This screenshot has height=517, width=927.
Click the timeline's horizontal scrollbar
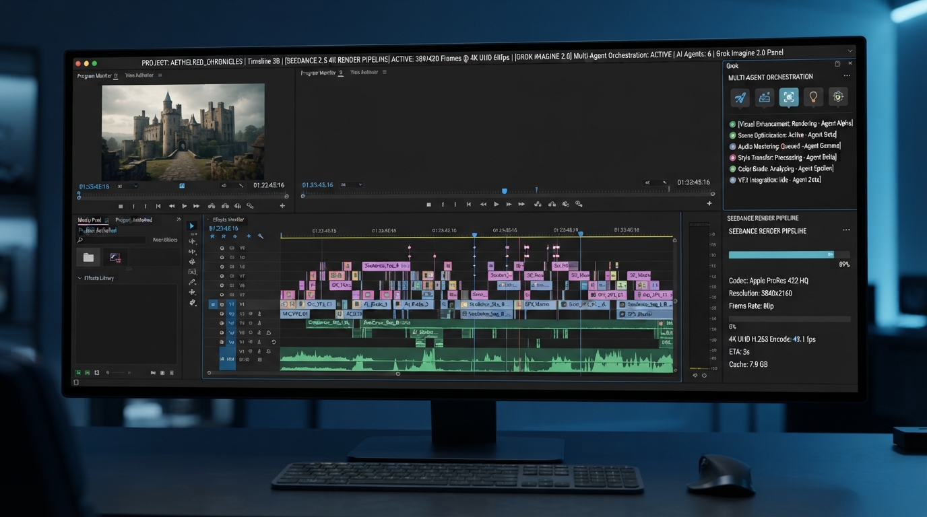tap(303, 374)
